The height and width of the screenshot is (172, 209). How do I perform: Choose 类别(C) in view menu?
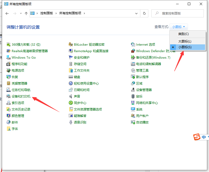[x=183, y=34]
